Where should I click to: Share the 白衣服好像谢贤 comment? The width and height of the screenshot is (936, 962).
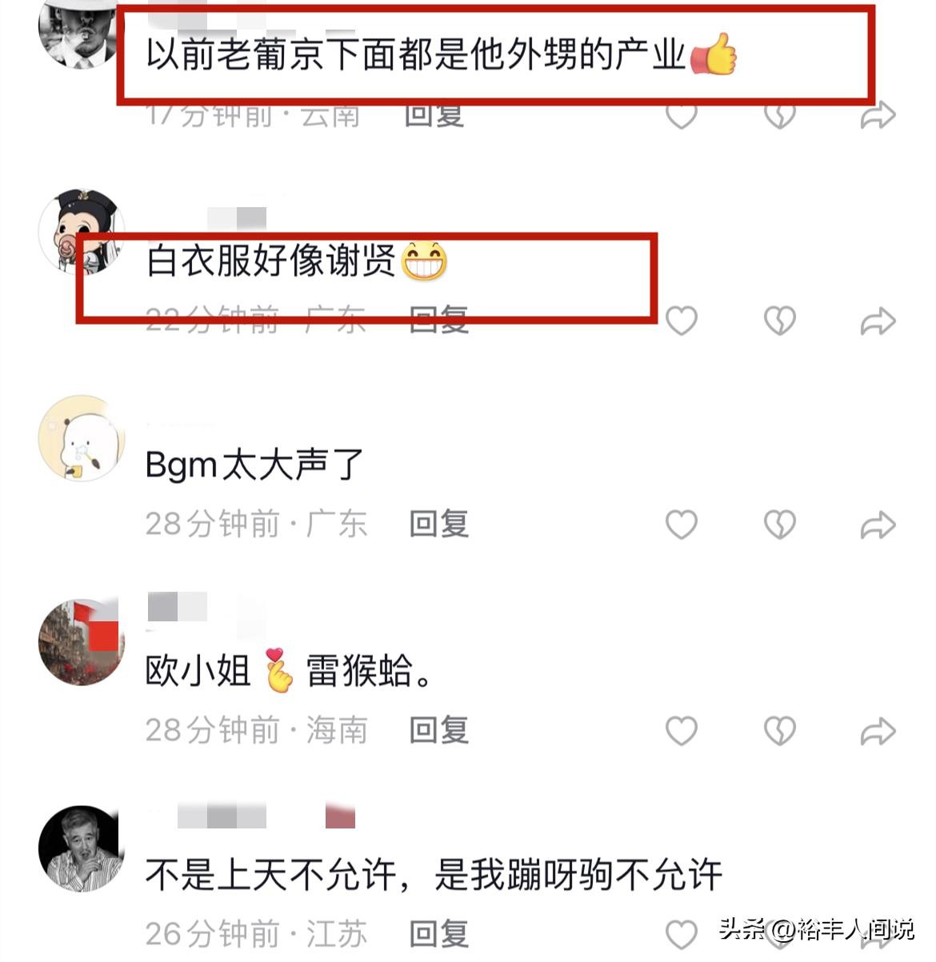[x=878, y=321]
